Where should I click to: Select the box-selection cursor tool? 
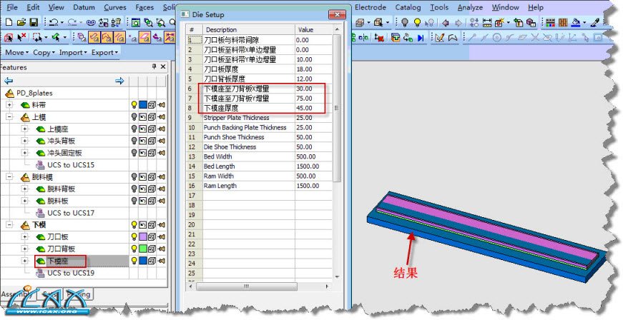[37, 38]
